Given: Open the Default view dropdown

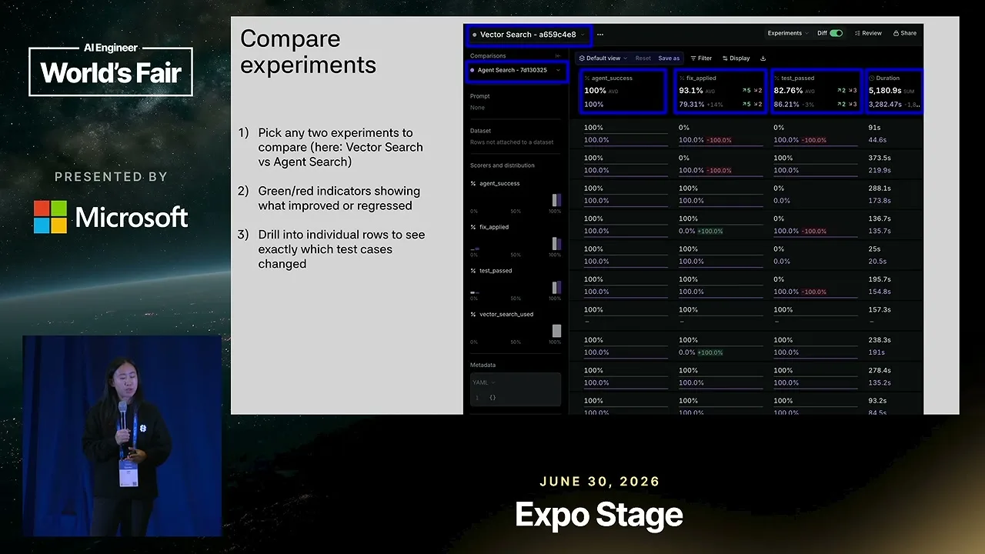Looking at the screenshot, I should pyautogui.click(x=603, y=58).
